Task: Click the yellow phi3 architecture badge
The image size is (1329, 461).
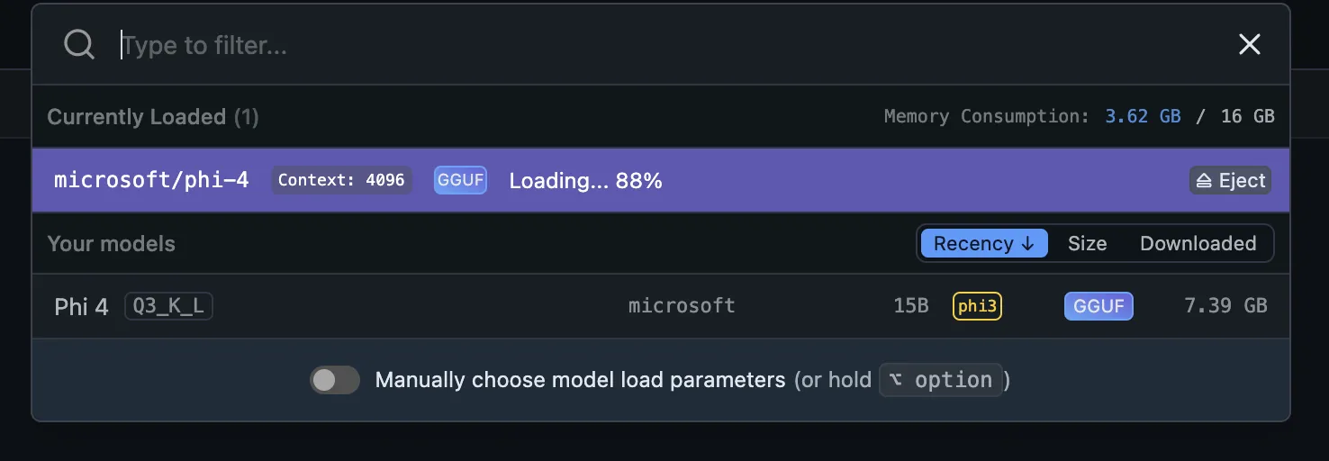Action: (977, 306)
